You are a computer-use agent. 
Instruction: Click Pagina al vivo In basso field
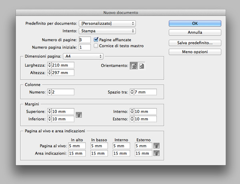(x=99, y=146)
